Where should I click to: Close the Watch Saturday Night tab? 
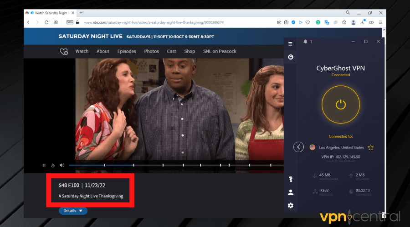[x=73, y=13]
